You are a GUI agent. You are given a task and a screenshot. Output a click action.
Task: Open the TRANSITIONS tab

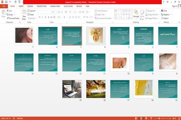[x=42, y=6]
